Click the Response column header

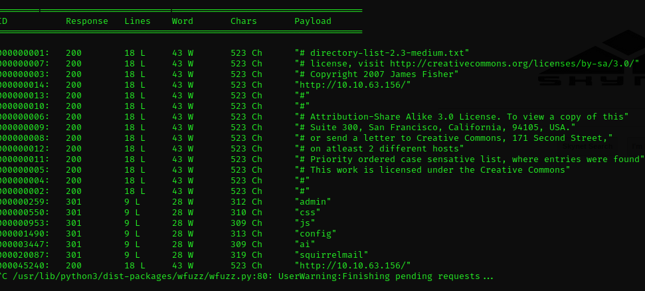pyautogui.click(x=86, y=21)
